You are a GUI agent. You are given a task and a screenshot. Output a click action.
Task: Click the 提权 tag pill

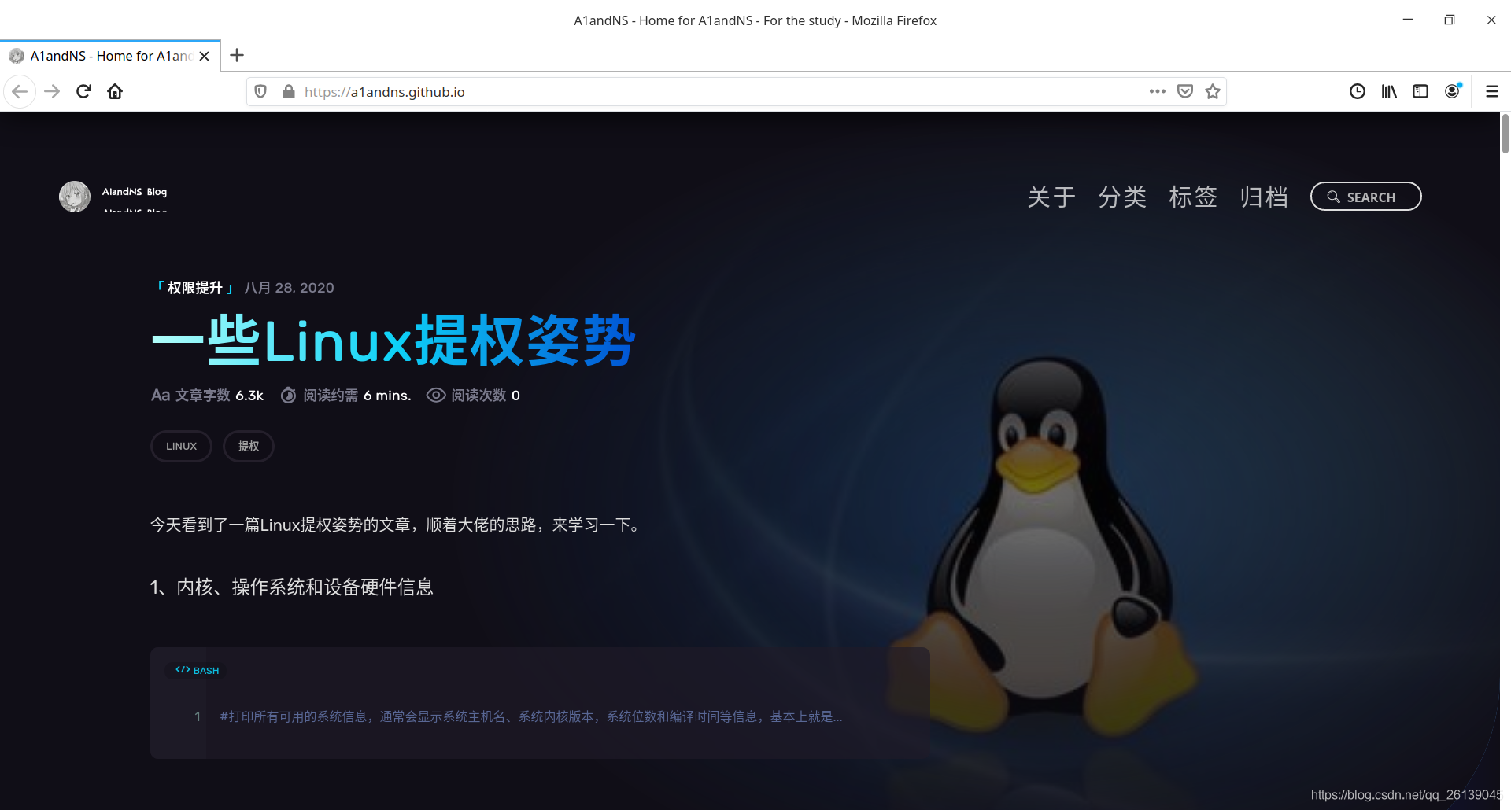click(249, 446)
